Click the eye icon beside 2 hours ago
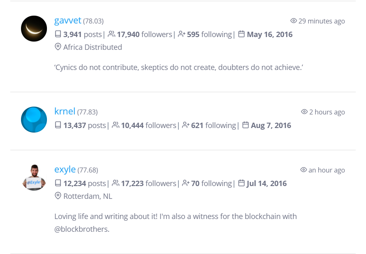The width and height of the screenshot is (366, 254). (x=304, y=112)
